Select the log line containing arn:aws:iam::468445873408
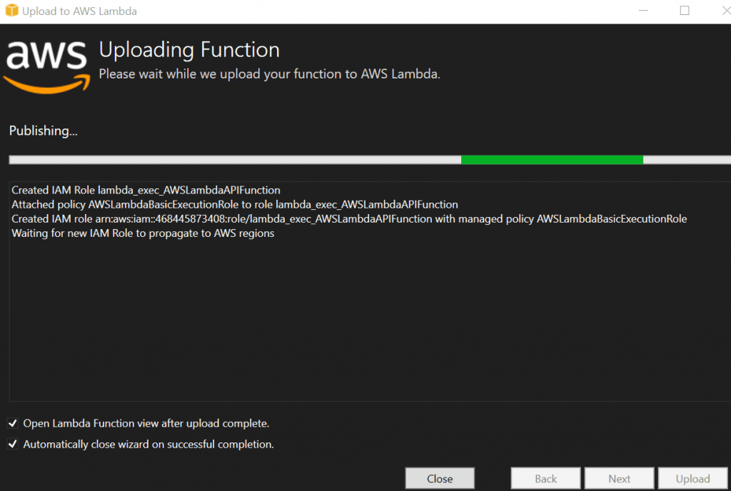The image size is (731, 491). [349, 219]
